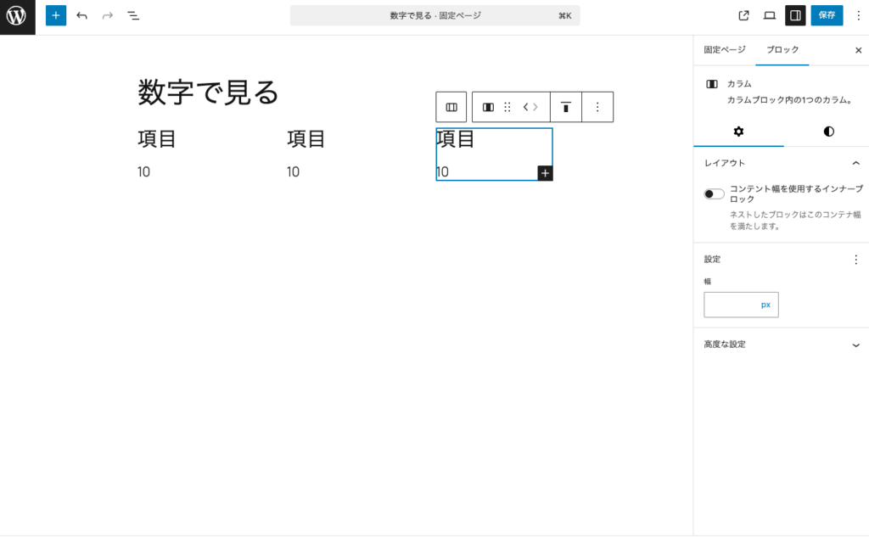The width and height of the screenshot is (869, 538).
Task: Toggle inner blocks use content width
Action: [714, 194]
